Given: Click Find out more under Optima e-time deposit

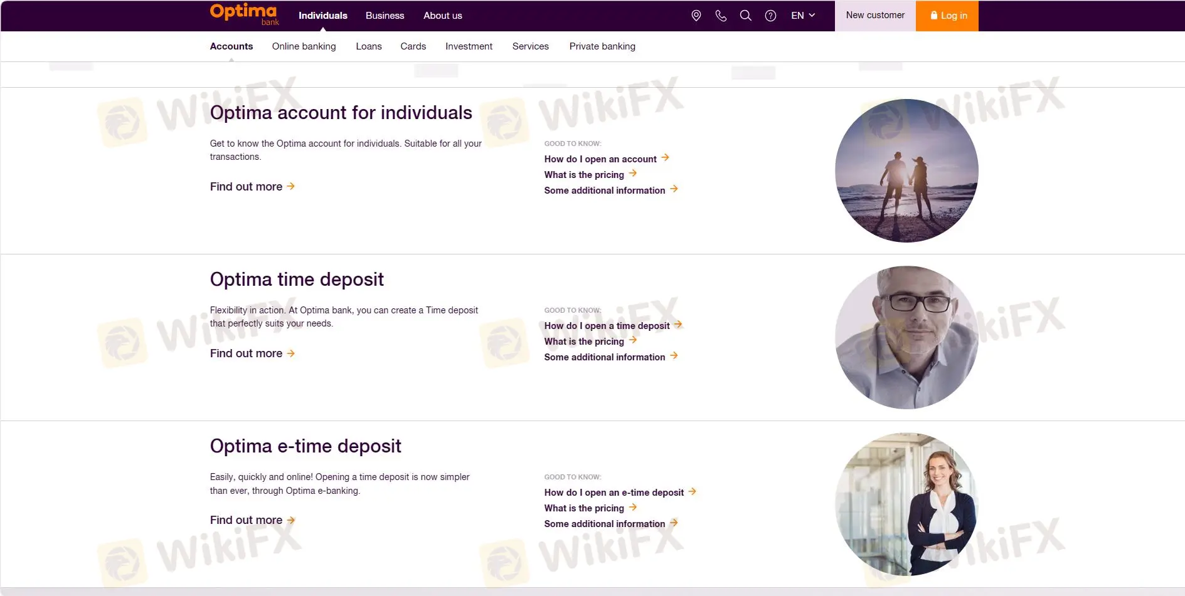Looking at the screenshot, I should [x=252, y=520].
